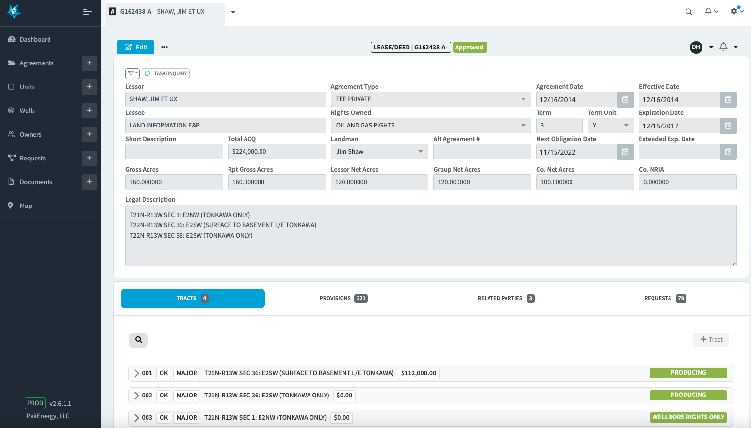Open the Agreement Type dropdown

pos(523,99)
